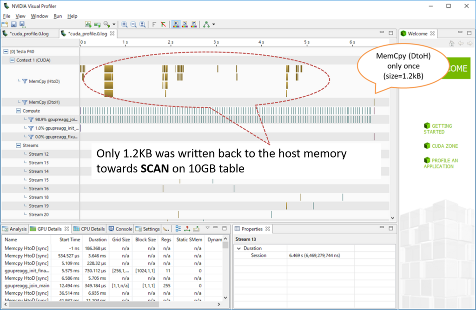
Task: Close the Properties tab
Action: coord(267,229)
